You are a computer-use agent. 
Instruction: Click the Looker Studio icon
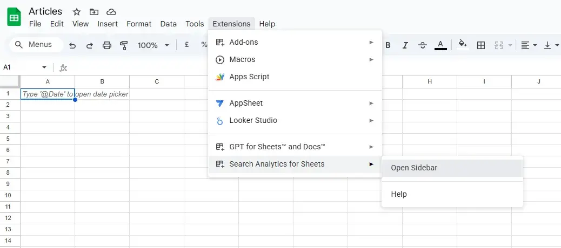220,121
